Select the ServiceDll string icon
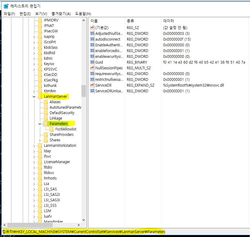This screenshot has height=237, width=250. [x=92, y=85]
